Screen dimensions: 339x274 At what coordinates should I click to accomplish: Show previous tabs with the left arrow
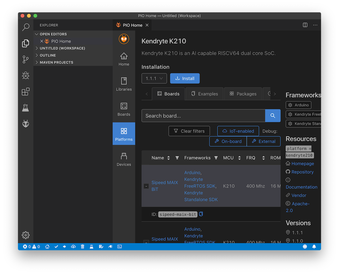[x=147, y=94]
